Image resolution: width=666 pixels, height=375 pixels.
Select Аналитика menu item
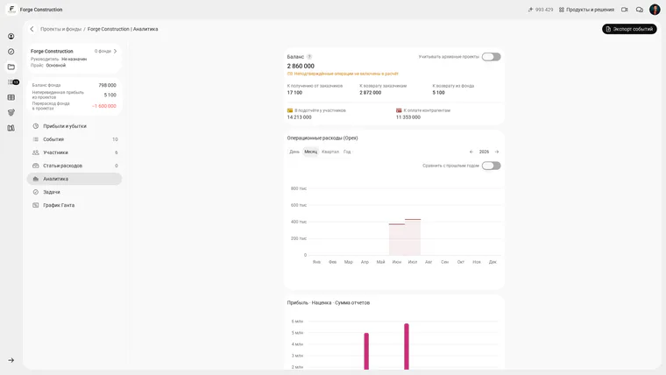(x=74, y=179)
